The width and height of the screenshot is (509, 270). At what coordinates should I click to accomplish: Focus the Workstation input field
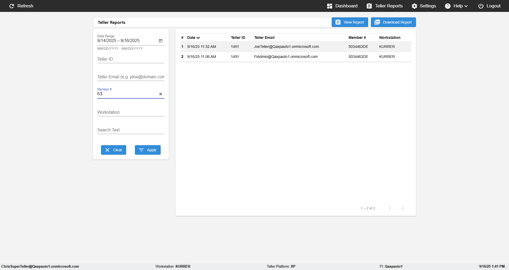[x=131, y=112]
